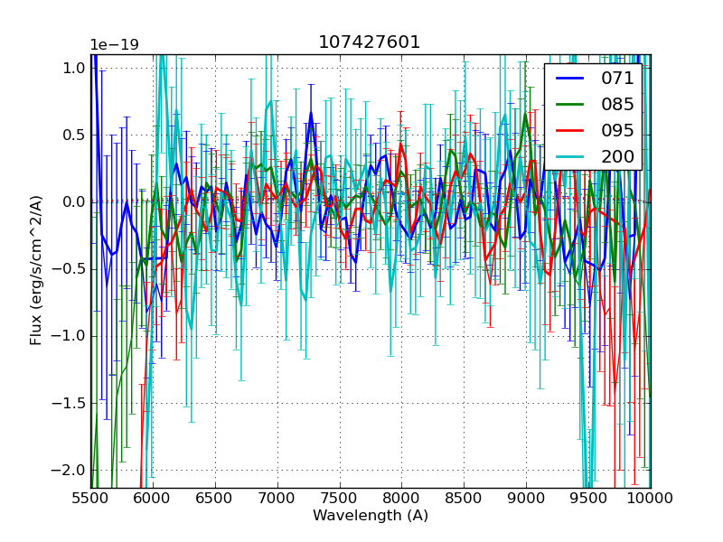Select the 200 legend label

[x=617, y=156]
